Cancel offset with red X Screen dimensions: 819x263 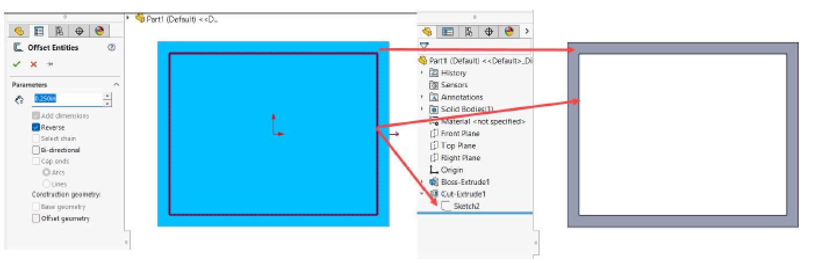click(x=34, y=64)
